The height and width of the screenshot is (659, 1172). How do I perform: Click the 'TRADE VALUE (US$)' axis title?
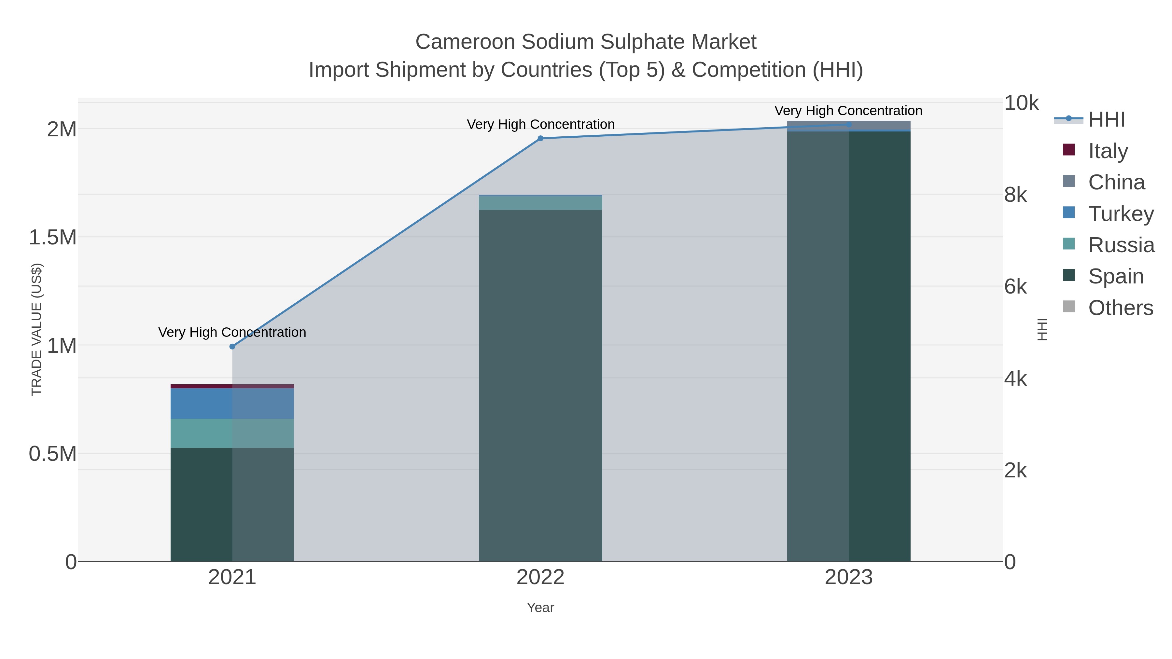click(36, 329)
